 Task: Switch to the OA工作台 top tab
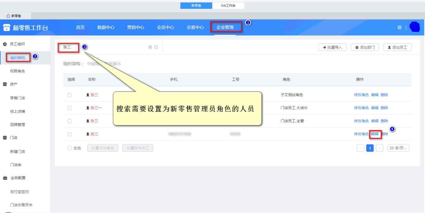228,6
